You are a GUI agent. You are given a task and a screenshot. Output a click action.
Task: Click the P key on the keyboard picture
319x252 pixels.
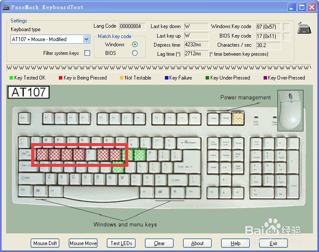[152, 155]
